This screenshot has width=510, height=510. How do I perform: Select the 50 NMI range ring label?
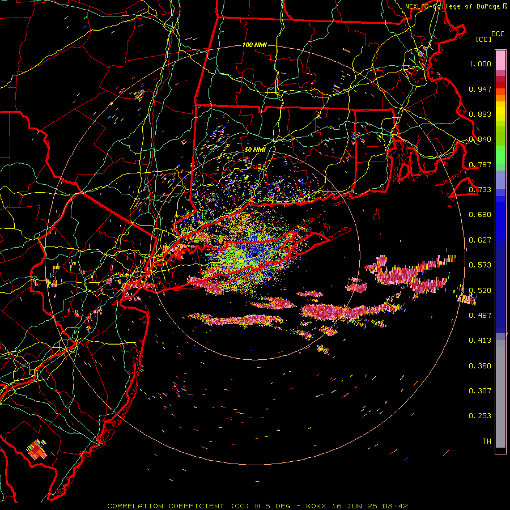click(255, 150)
